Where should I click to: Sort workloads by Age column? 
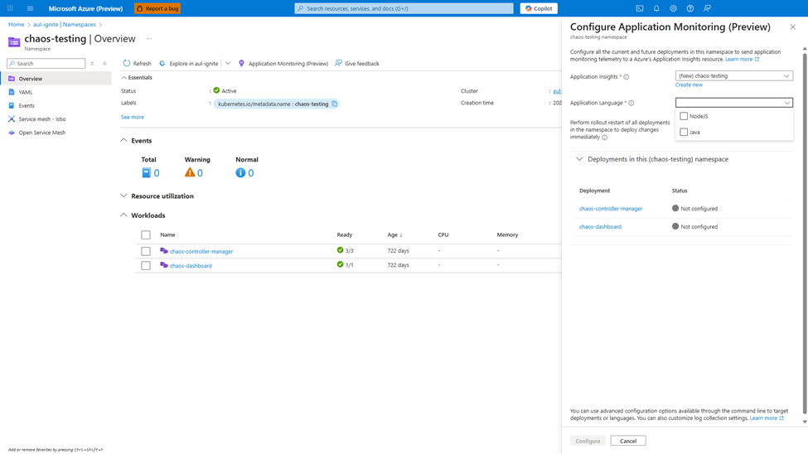394,234
